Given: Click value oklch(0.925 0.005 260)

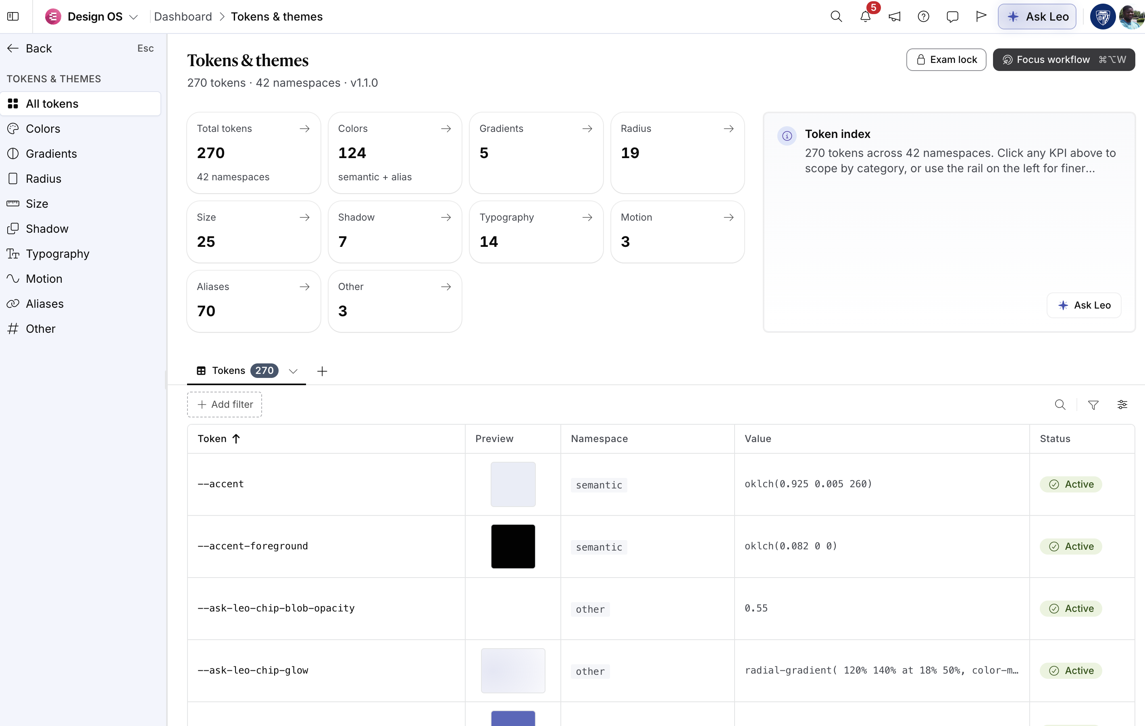Looking at the screenshot, I should pos(808,484).
